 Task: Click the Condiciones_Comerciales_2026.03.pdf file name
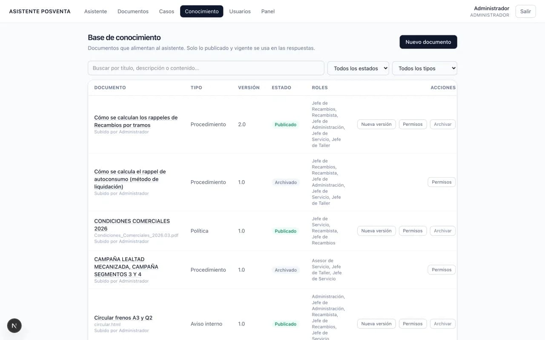tap(136, 235)
